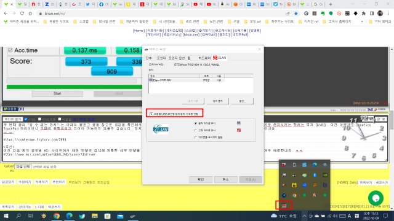Screen dimensions: 394x221
Task: Open the green chat bubble widget
Action: tap(376, 198)
